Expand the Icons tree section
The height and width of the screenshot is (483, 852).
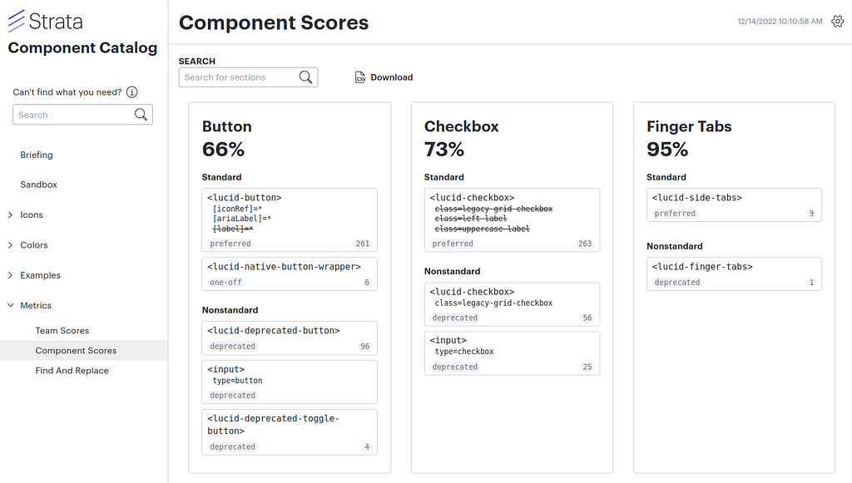coord(10,215)
